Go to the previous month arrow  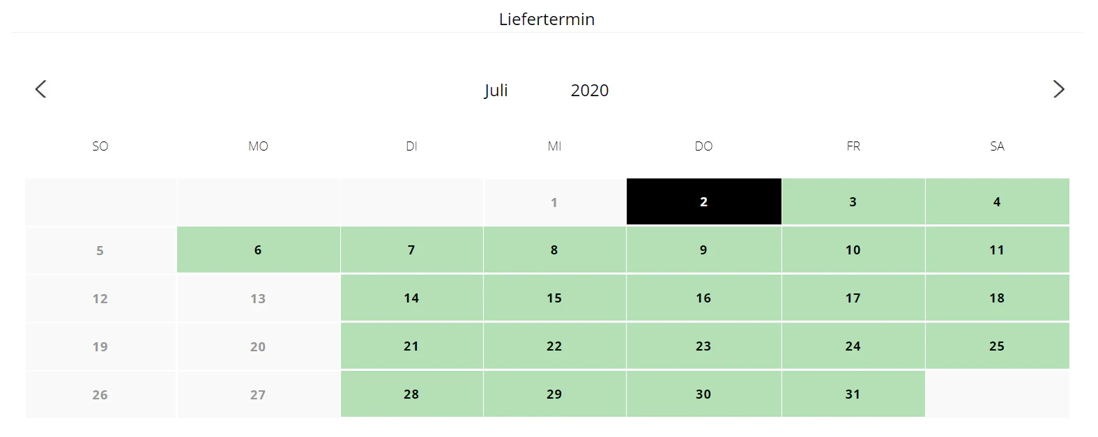tap(40, 89)
